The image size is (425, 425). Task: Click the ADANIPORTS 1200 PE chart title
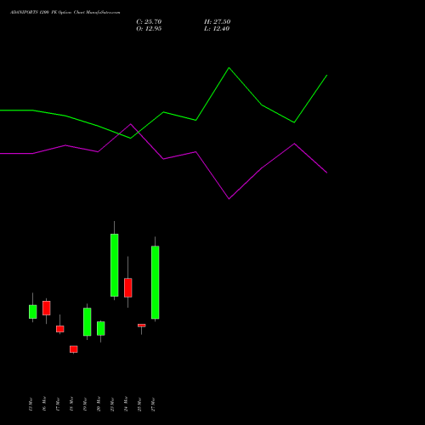(65, 13)
